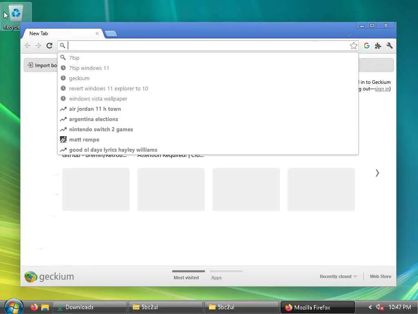Click the geckium logo at bottom
The width and height of the screenshot is (418, 314).
[49, 277]
